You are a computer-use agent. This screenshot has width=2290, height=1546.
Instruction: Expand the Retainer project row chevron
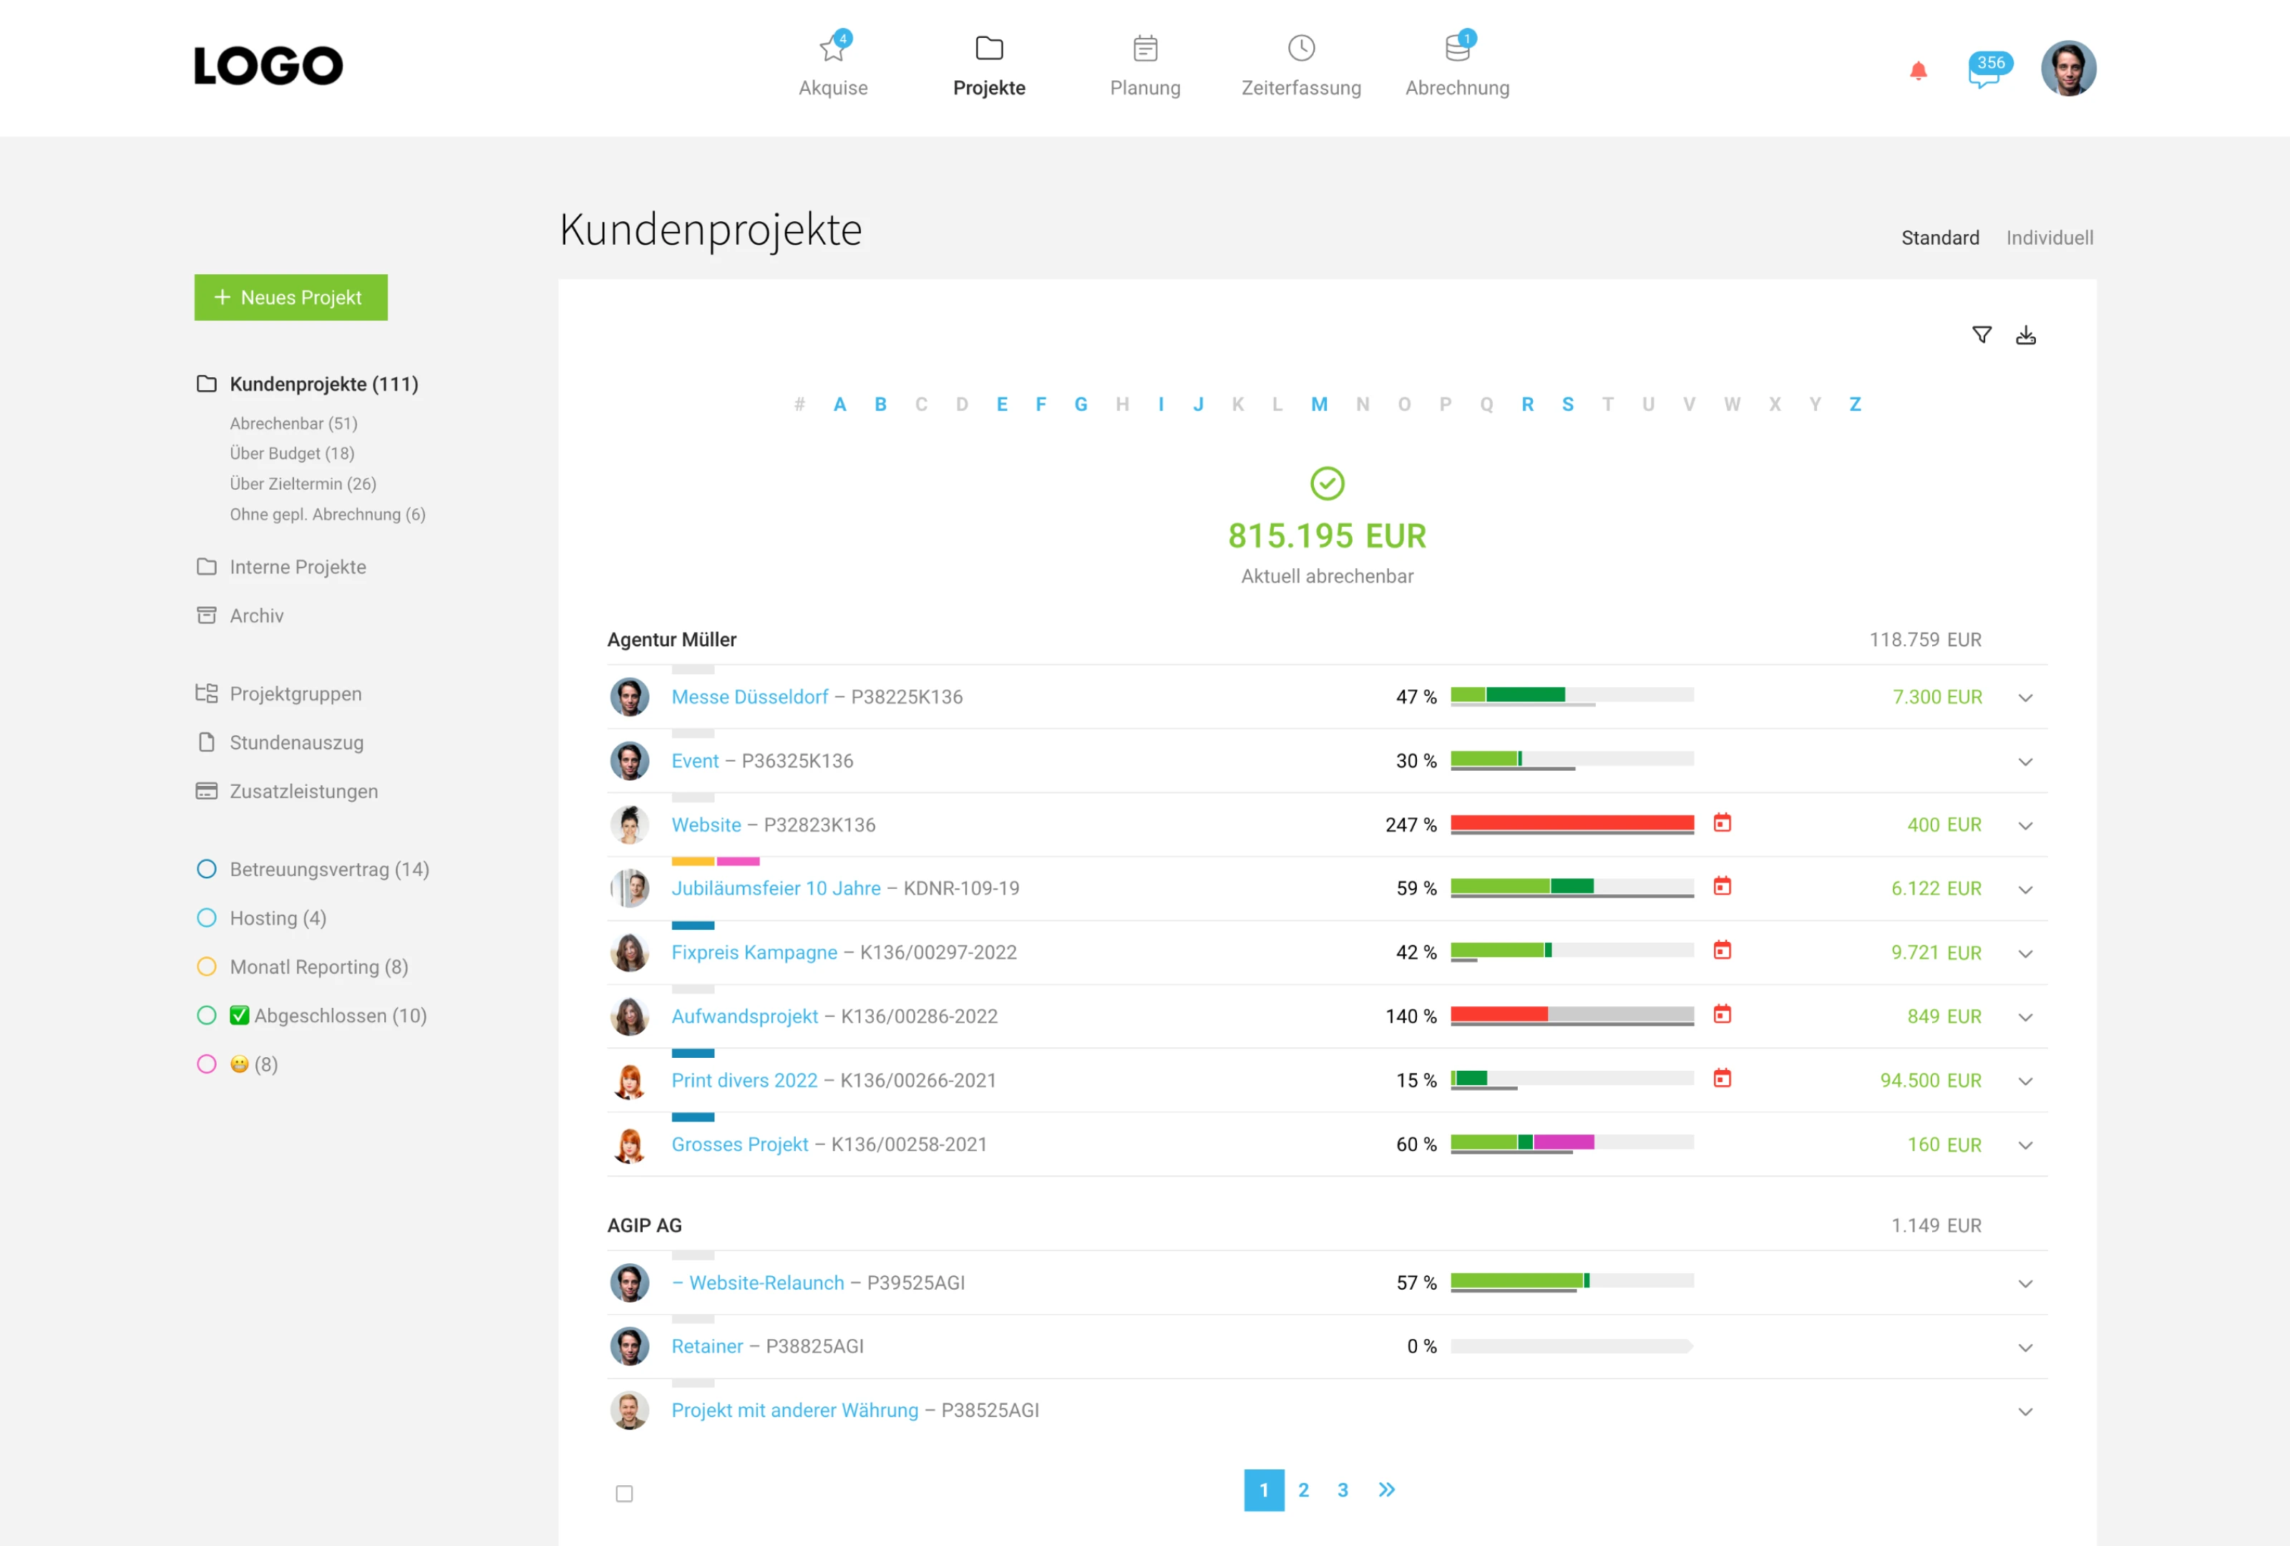tap(2025, 1347)
